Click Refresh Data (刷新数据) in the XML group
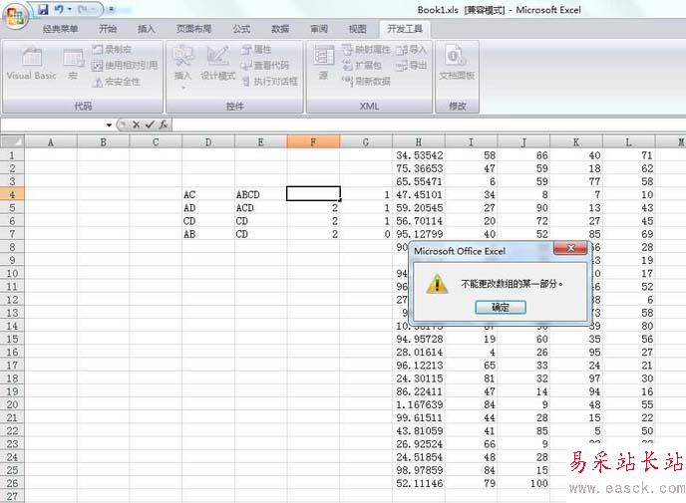The width and height of the screenshot is (686, 503). [x=366, y=82]
